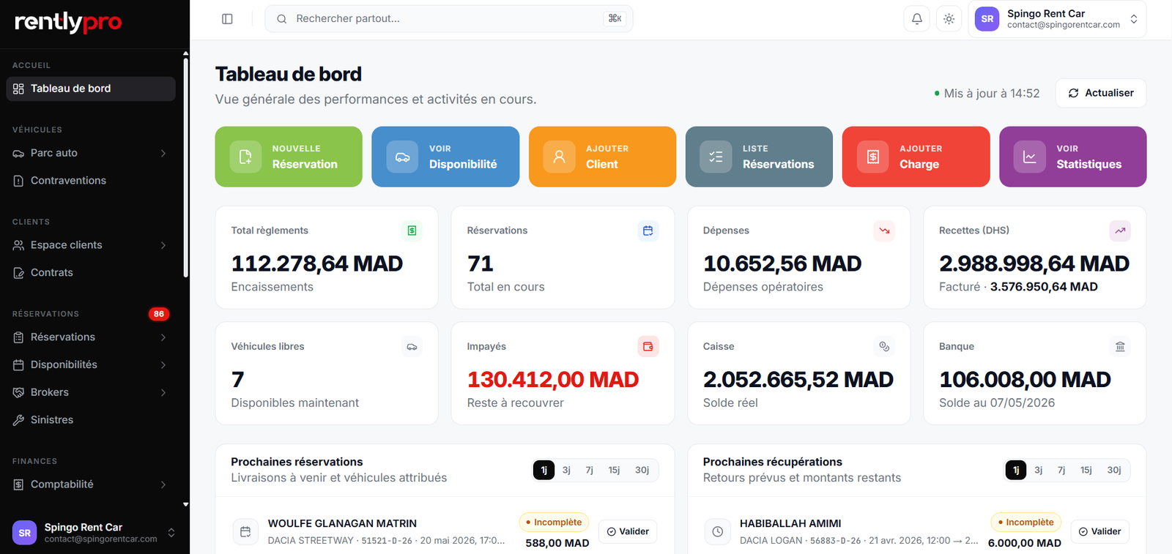Click the Réservations card calendar icon
Screen dimensions: 1172x554
click(648, 231)
